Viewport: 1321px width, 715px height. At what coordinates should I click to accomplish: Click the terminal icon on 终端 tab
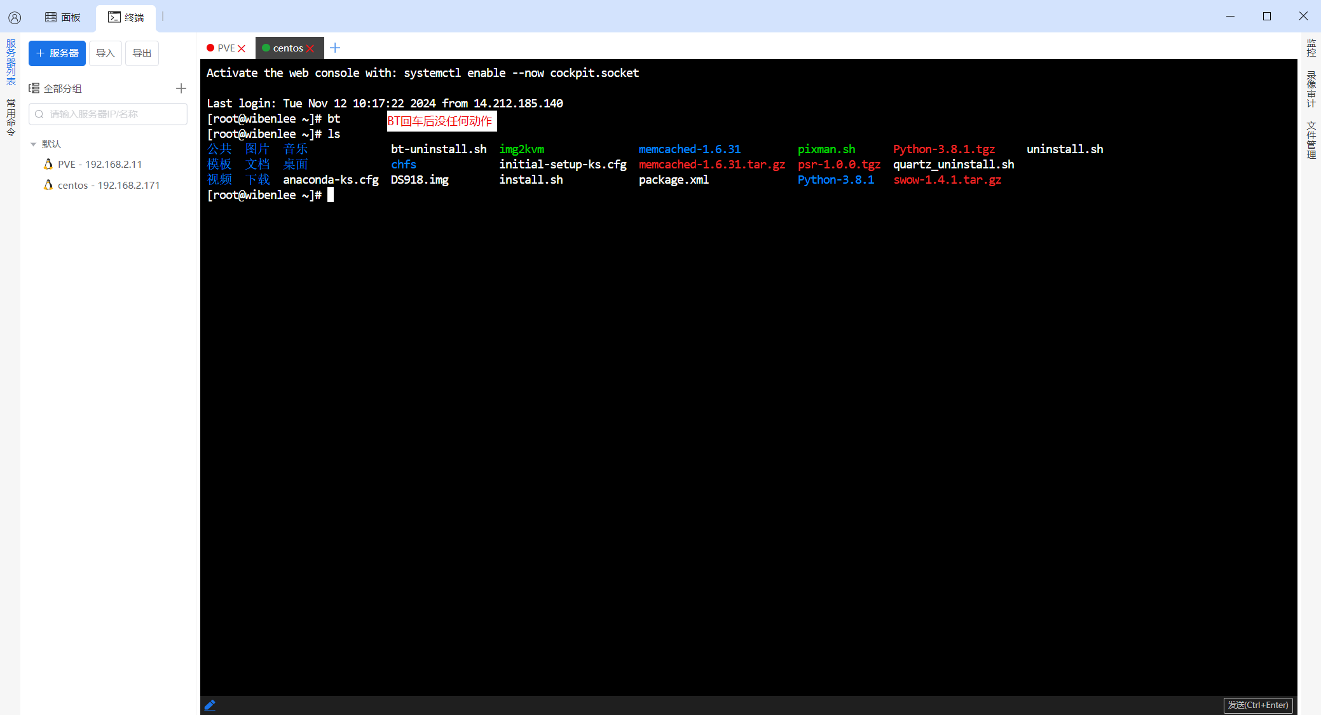coord(114,17)
